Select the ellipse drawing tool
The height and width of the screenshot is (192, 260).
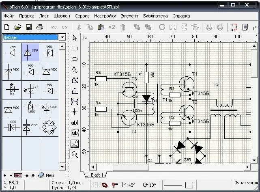tap(75, 59)
